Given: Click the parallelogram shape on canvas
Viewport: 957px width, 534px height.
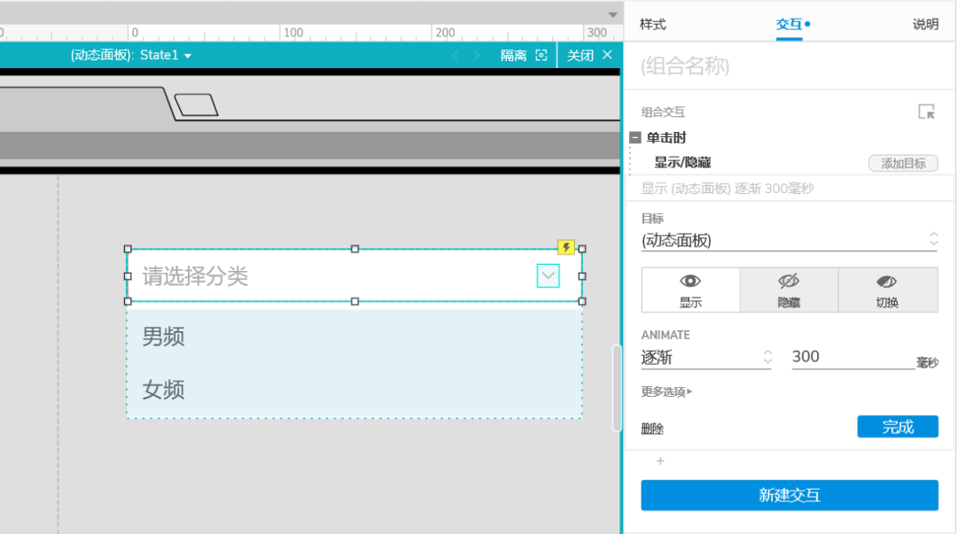Looking at the screenshot, I should click(x=196, y=105).
